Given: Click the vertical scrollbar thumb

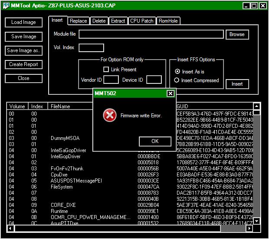Looking at the screenshot, I should pyautogui.click(x=256, y=113).
